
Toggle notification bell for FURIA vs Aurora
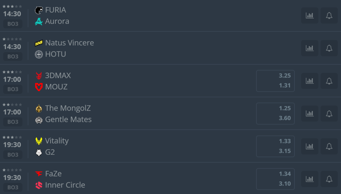click(329, 16)
